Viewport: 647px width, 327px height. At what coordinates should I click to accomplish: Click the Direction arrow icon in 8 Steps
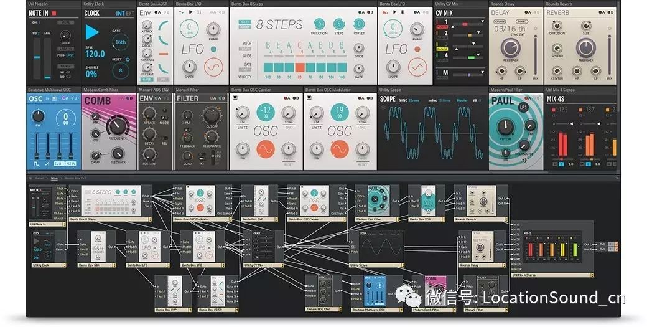coord(319,24)
